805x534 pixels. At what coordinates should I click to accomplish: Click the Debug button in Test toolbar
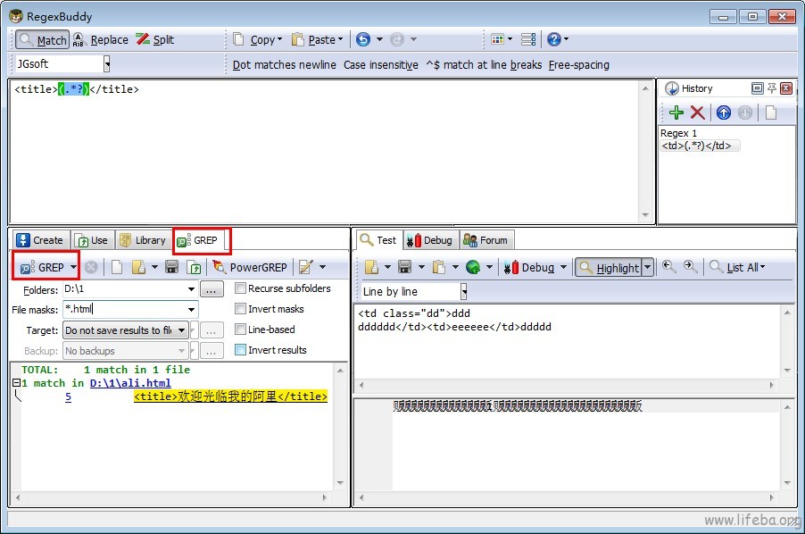coord(529,267)
